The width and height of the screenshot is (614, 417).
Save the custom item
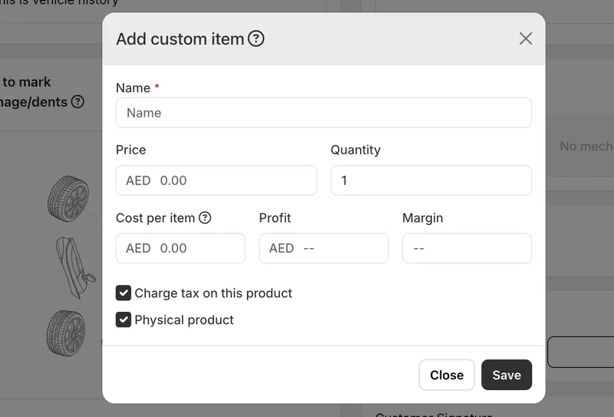tap(507, 375)
